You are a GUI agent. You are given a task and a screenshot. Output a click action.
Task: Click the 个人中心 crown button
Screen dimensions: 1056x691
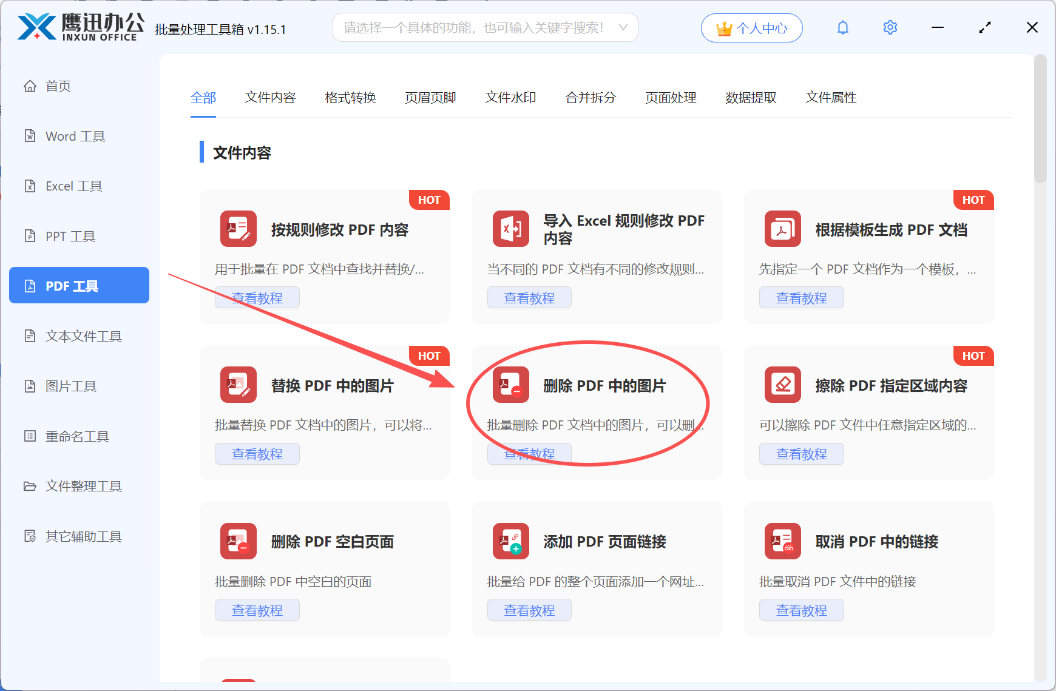tap(752, 28)
